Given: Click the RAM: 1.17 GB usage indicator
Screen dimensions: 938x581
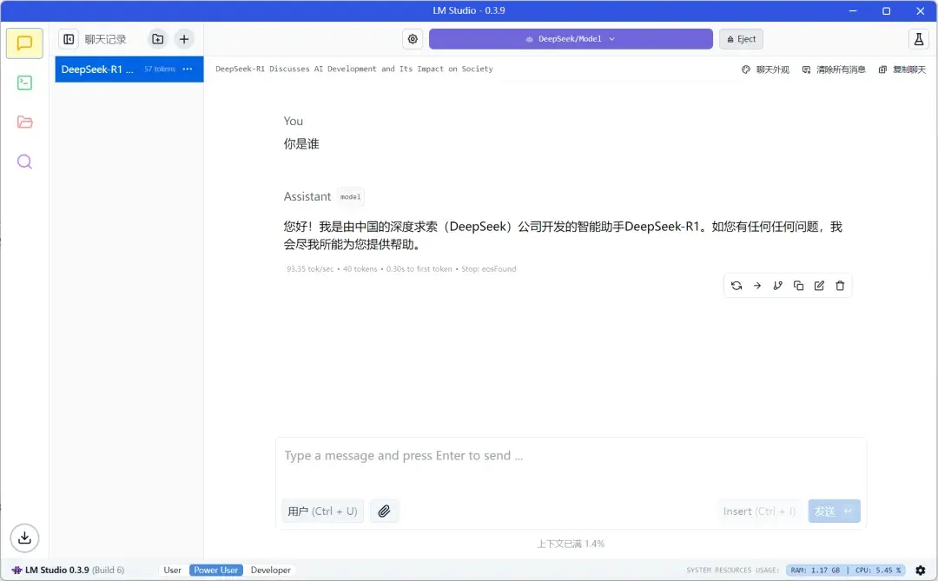Looking at the screenshot, I should point(816,571).
